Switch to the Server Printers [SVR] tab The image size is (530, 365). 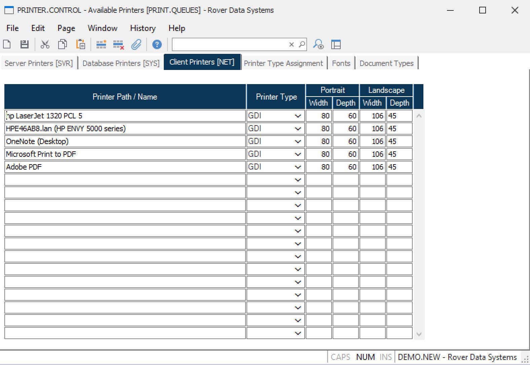pos(39,63)
